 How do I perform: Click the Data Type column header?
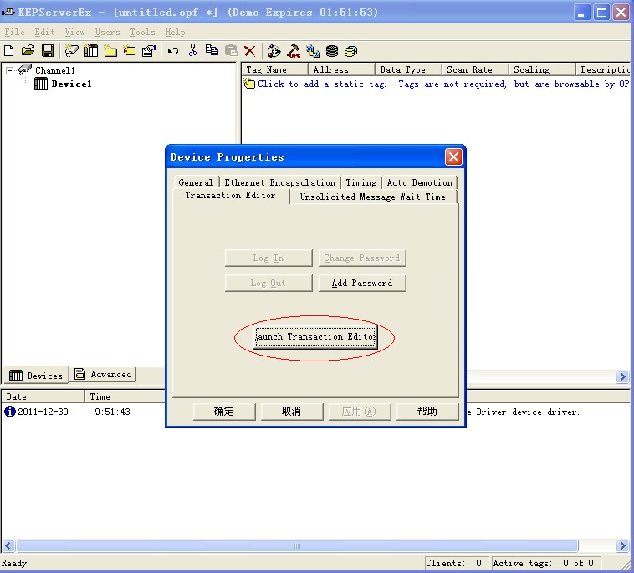point(408,69)
